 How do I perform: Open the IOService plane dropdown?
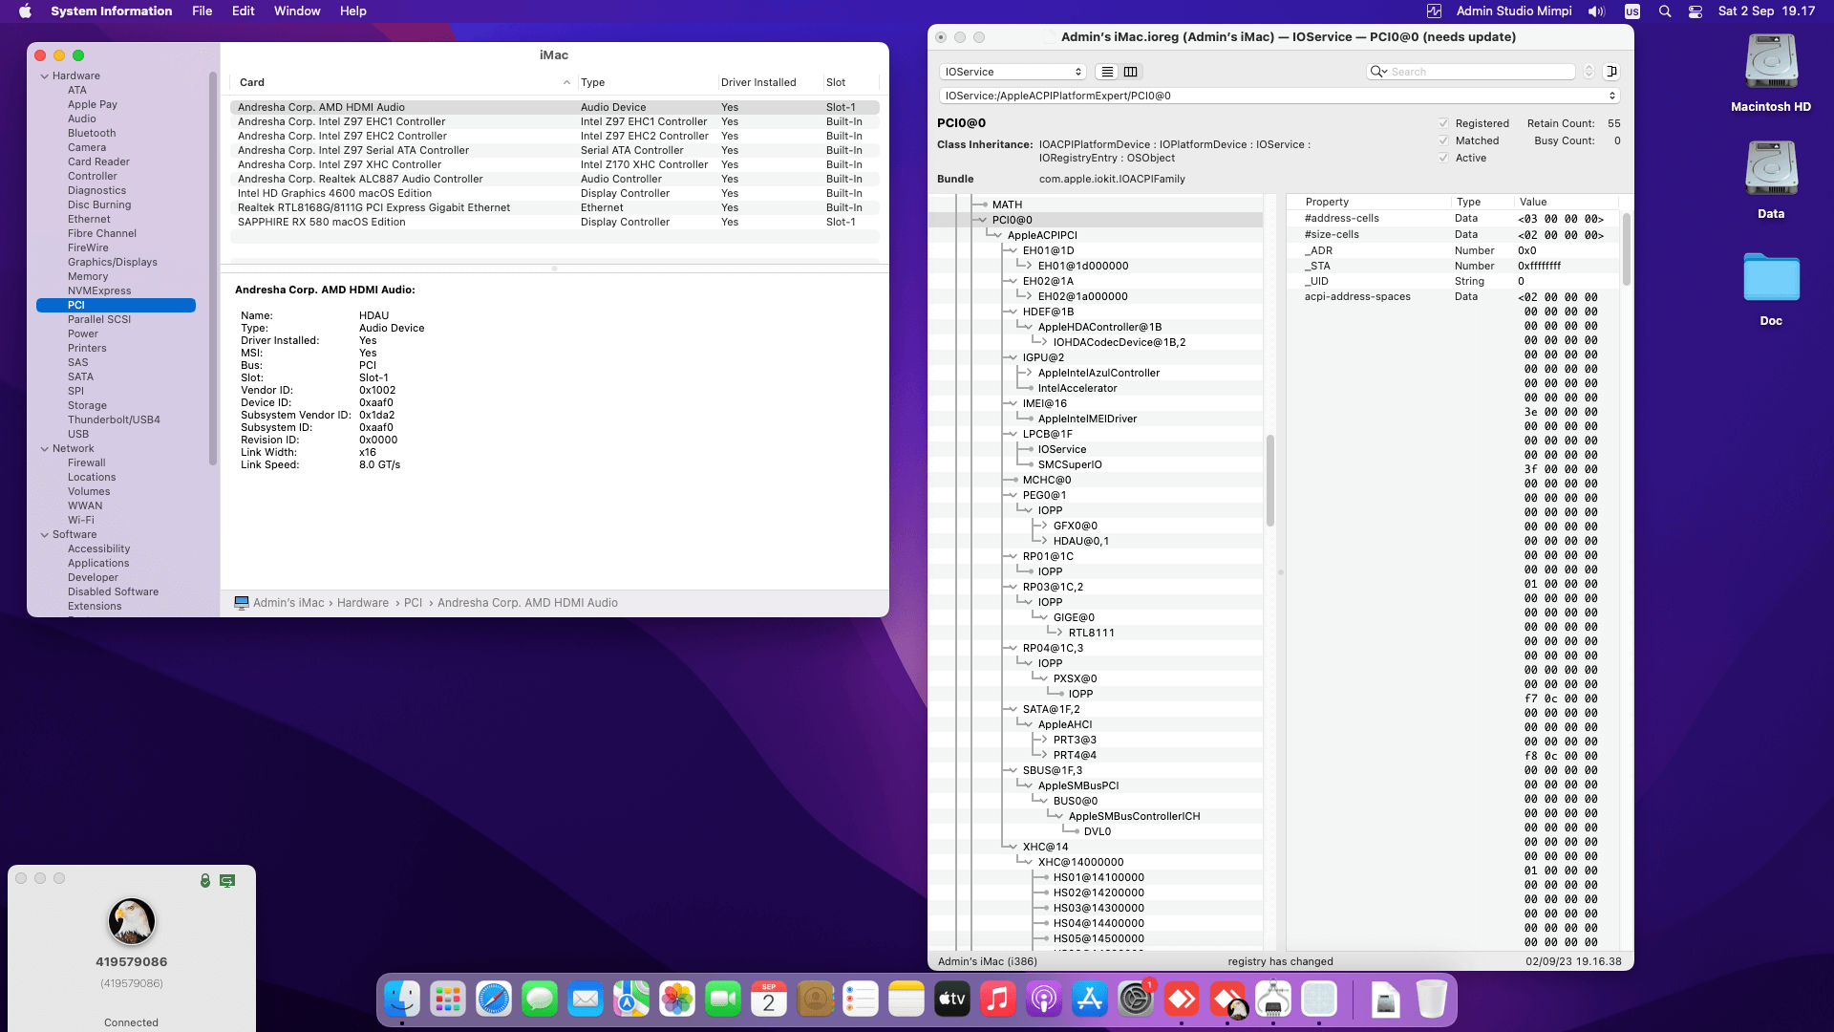(1013, 72)
